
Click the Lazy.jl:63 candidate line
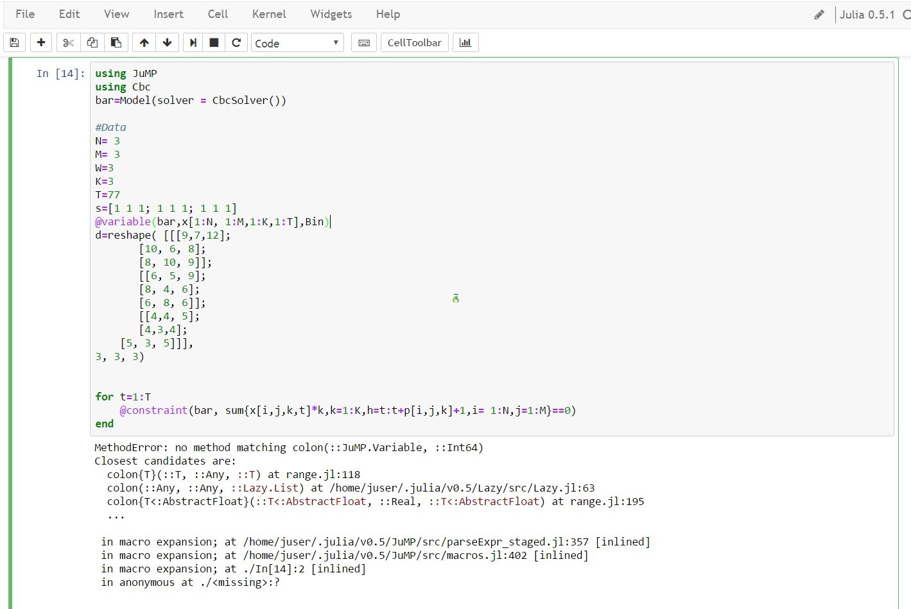click(x=351, y=488)
